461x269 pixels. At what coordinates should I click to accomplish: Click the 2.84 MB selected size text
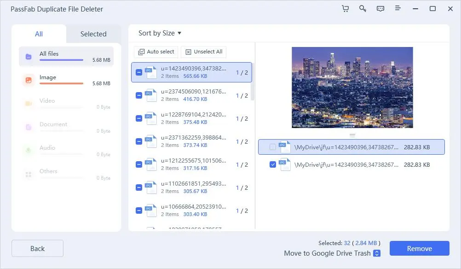pos(366,243)
